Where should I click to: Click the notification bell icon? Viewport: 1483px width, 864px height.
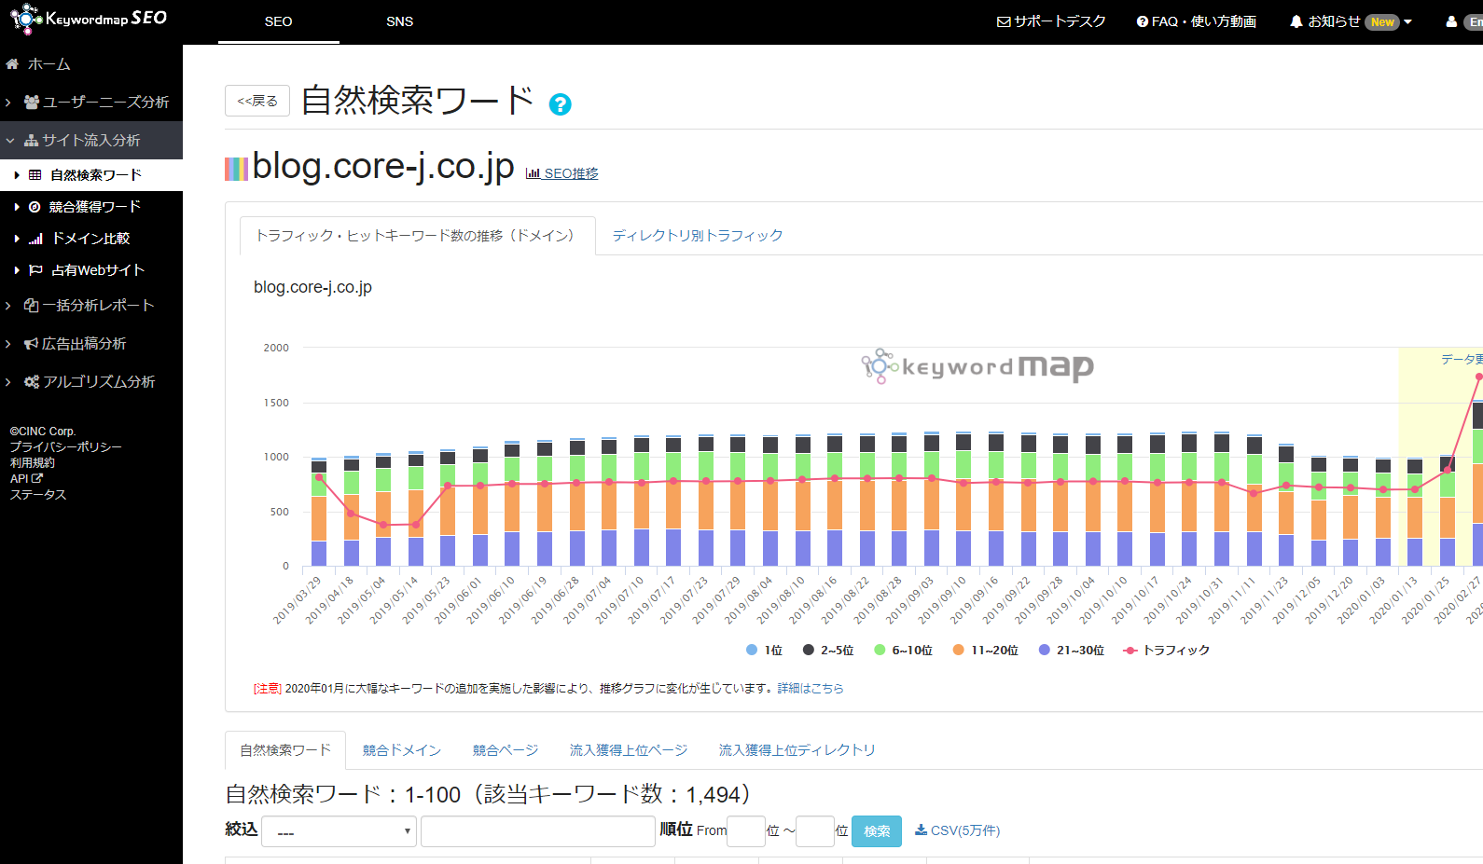point(1296,21)
